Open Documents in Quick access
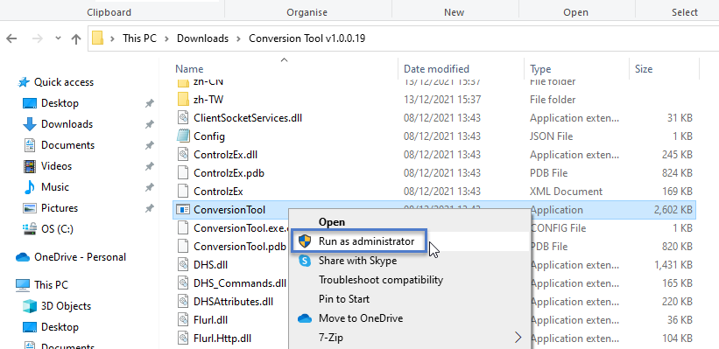Viewport: 719px width, 349px height. [x=67, y=145]
